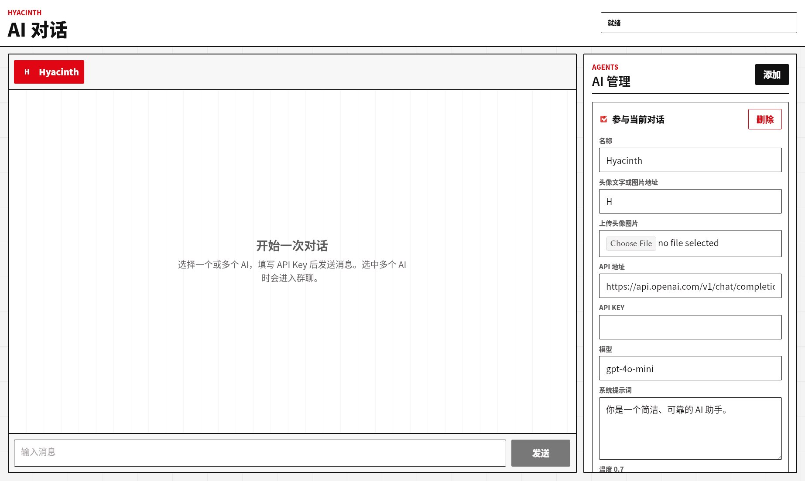The image size is (805, 481).
Task: Delete the agent with the 删除 button
Action: point(764,119)
